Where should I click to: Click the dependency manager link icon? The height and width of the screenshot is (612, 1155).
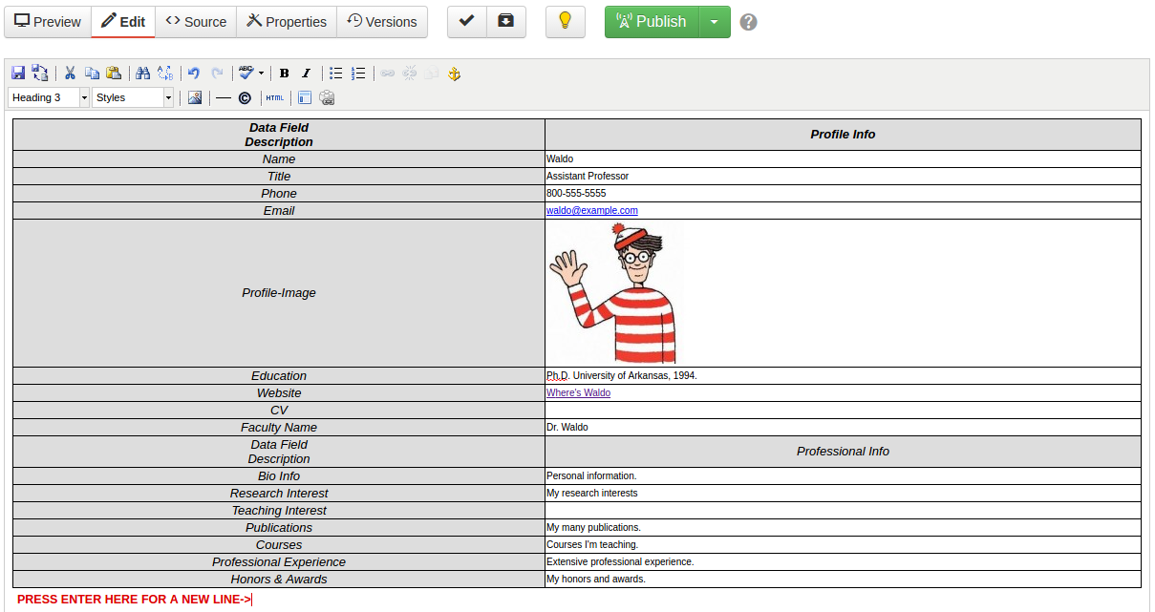pyautogui.click(x=327, y=97)
